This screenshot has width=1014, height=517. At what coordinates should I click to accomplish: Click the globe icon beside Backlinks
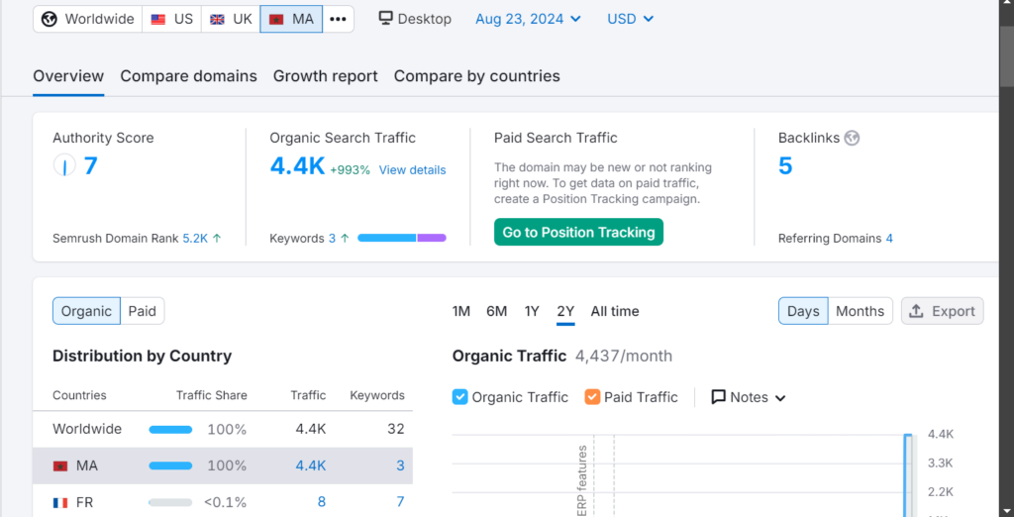(x=852, y=138)
